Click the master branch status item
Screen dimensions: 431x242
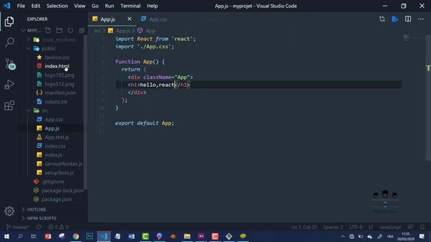[x=18, y=227]
